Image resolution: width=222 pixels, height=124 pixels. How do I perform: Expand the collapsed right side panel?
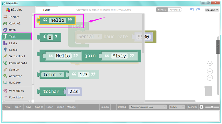click(x=218, y=47)
